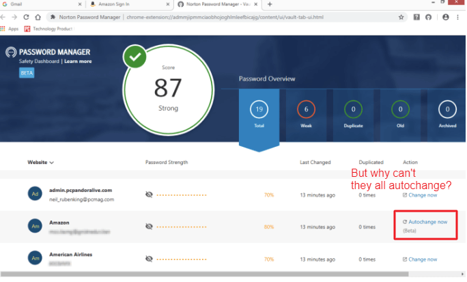
Task: Click 70% strength value for admin.pcpandoralive.com
Action: coord(269,195)
